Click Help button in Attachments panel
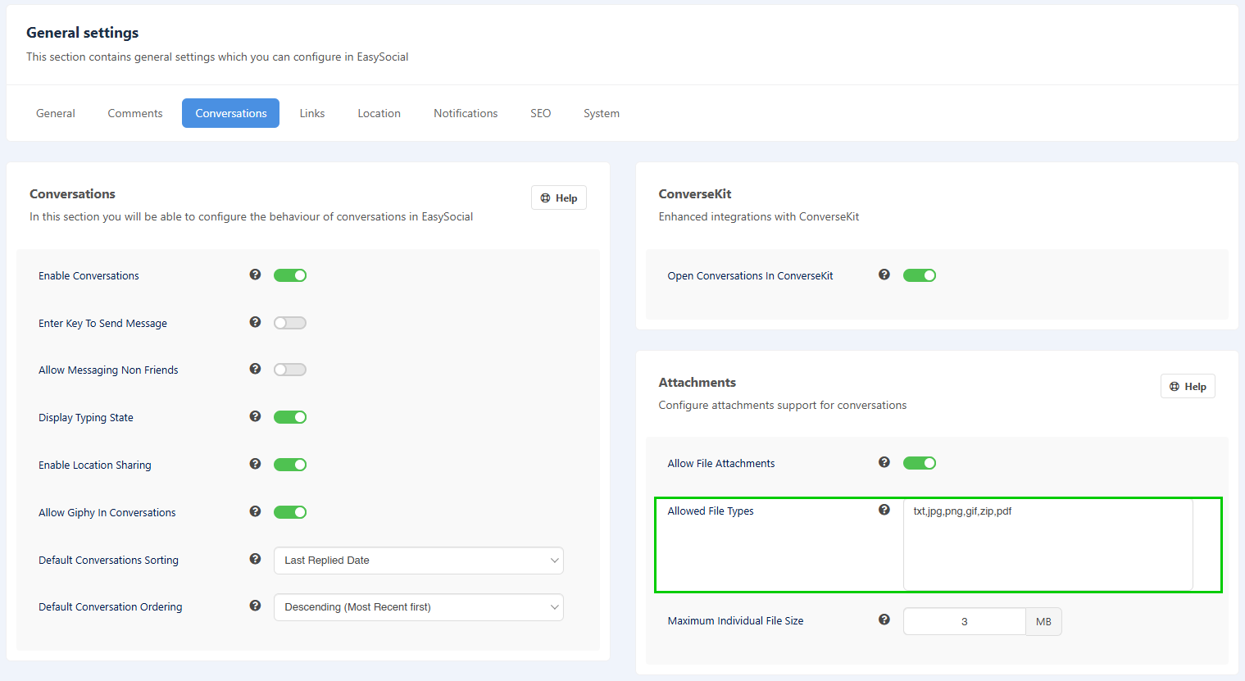 click(1187, 387)
